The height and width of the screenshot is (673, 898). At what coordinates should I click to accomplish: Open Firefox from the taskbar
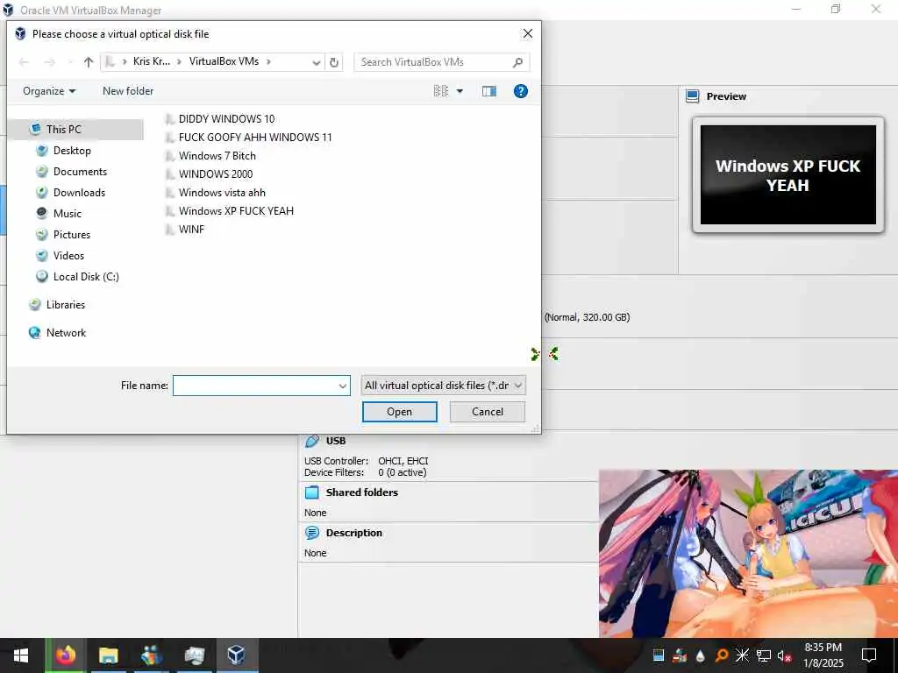pos(65,655)
